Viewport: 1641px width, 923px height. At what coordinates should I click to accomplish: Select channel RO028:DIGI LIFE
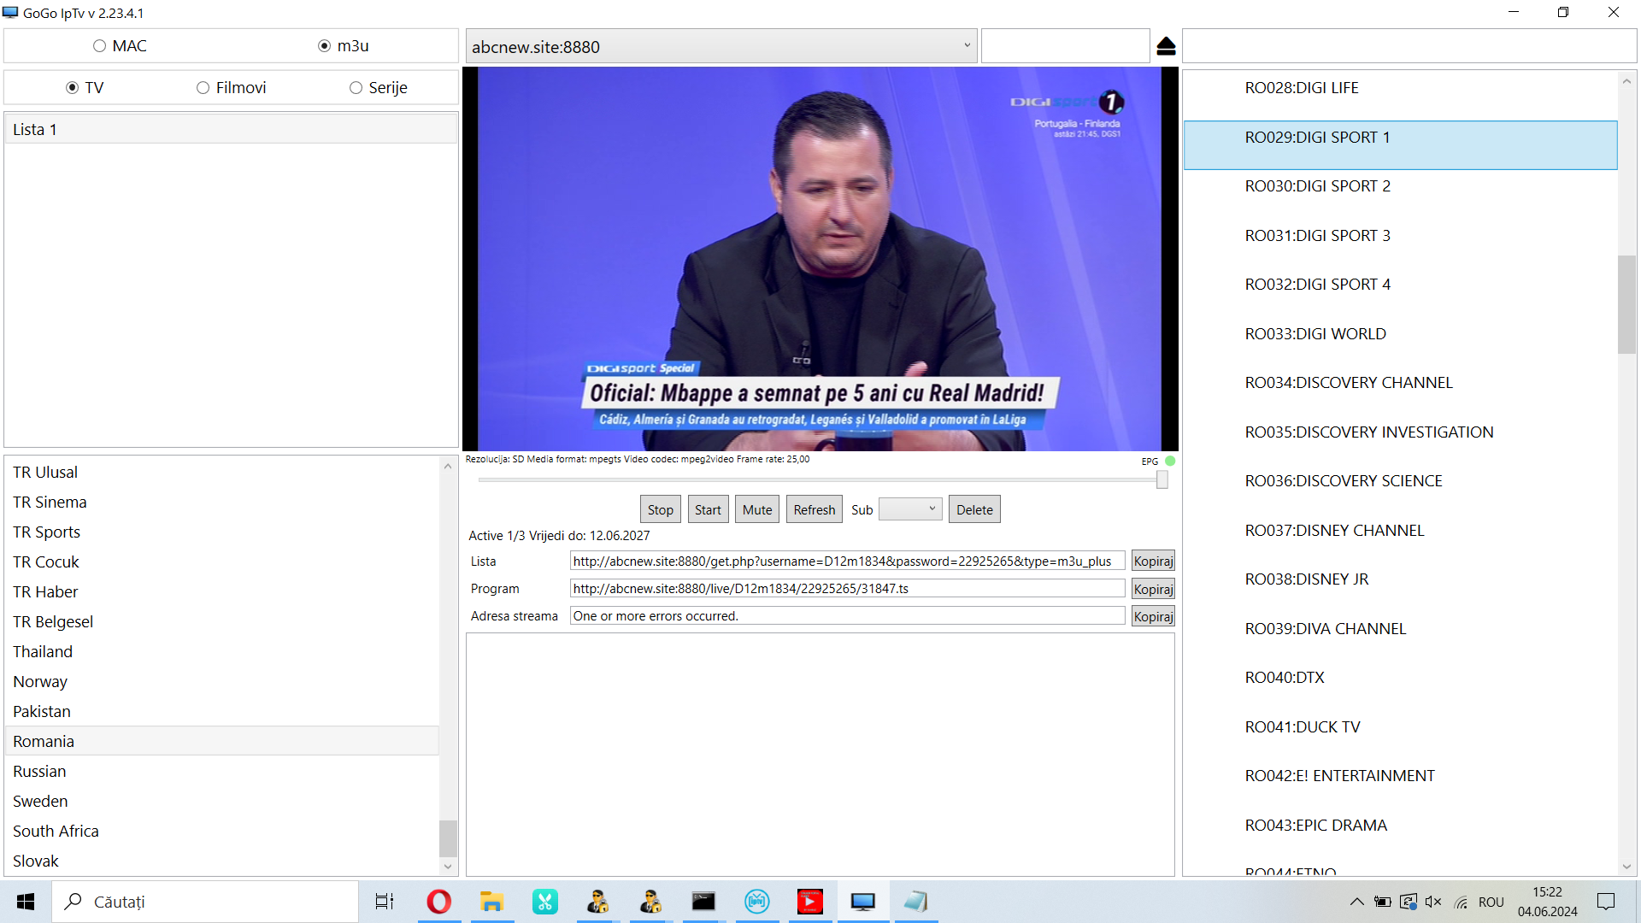(1400, 88)
